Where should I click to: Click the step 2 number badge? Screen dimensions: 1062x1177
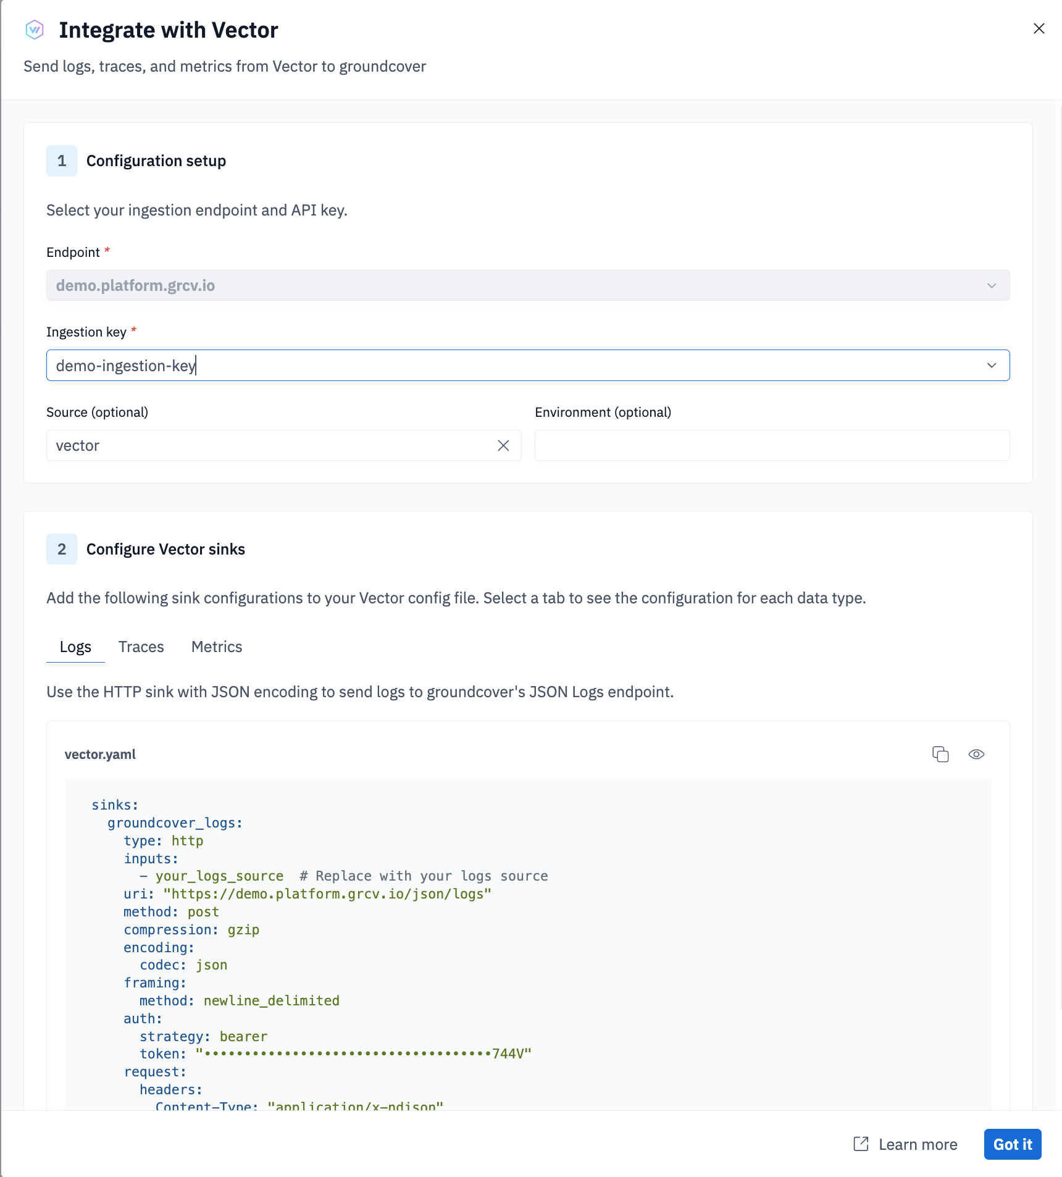[62, 550]
